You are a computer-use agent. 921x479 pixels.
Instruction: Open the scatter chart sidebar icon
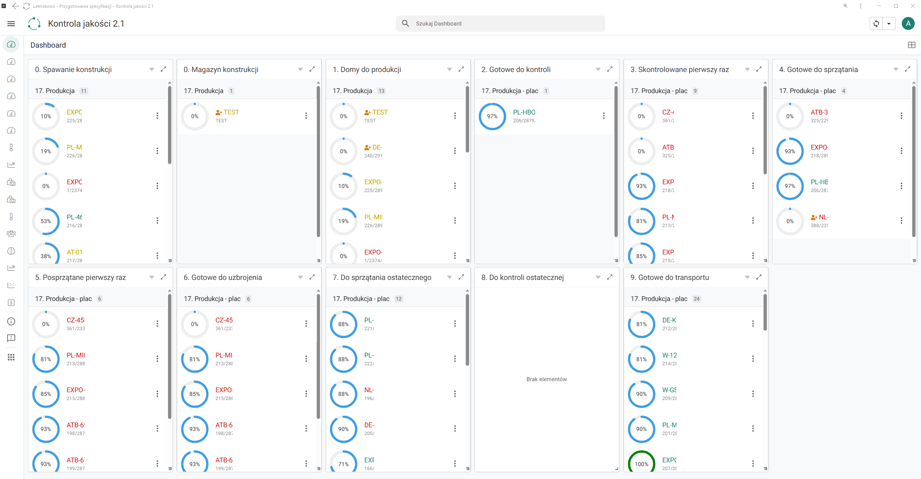11,285
